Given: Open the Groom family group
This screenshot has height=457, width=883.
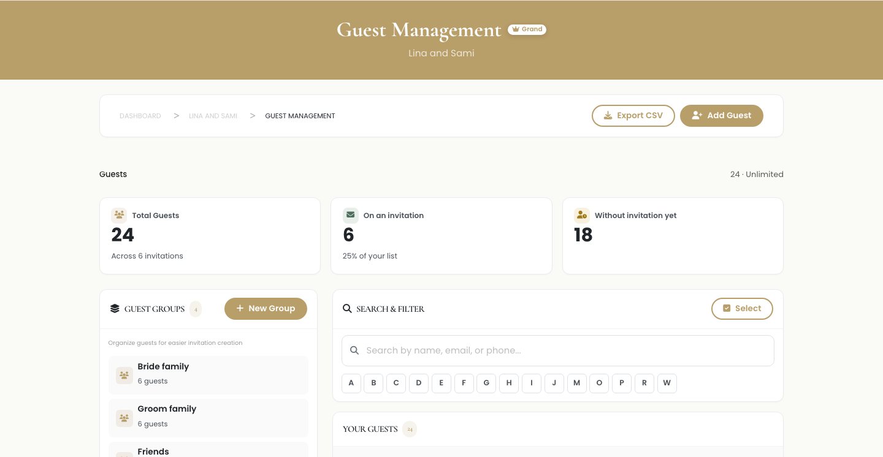Looking at the screenshot, I should (x=208, y=418).
